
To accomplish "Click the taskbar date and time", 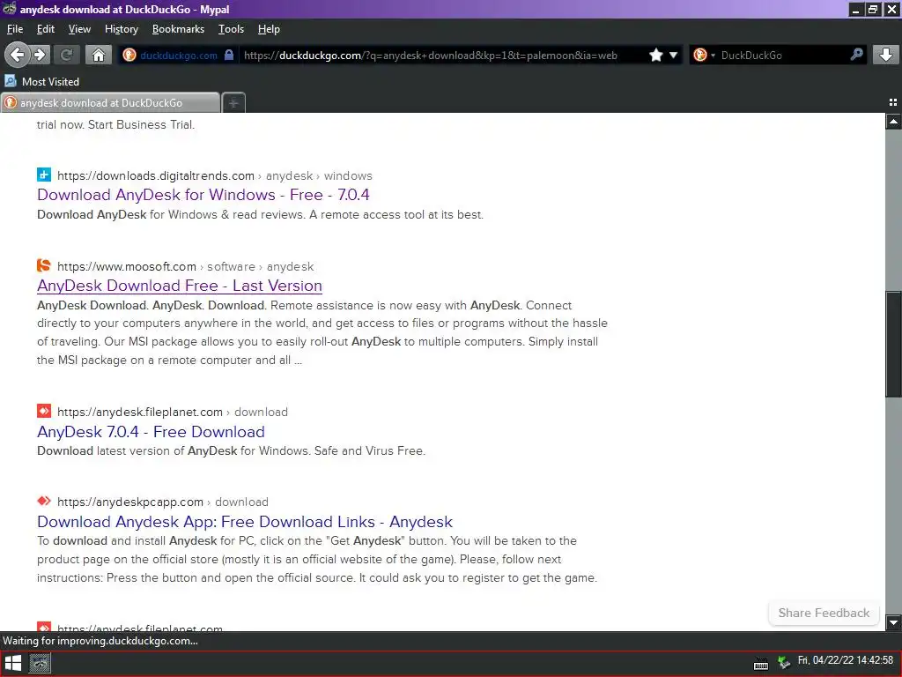I will click(x=845, y=660).
